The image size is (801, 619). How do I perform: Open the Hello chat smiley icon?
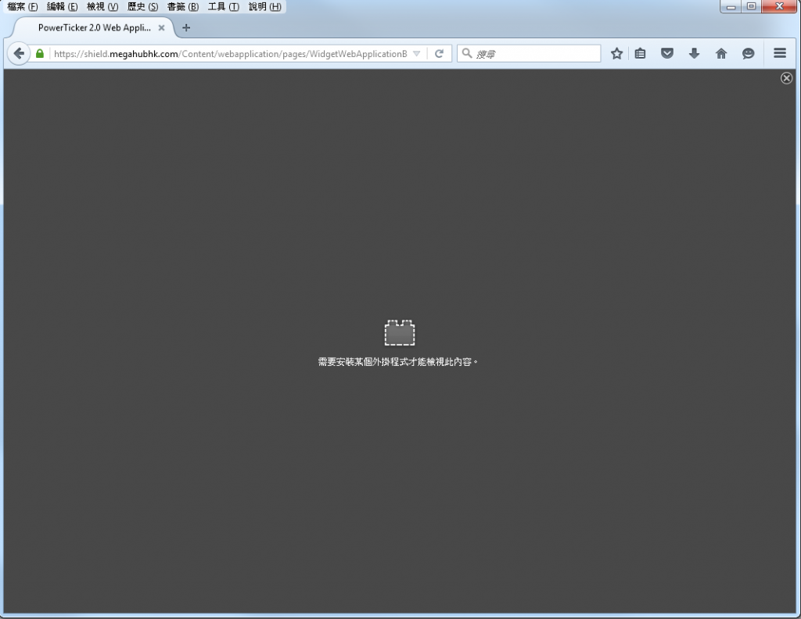coord(749,54)
